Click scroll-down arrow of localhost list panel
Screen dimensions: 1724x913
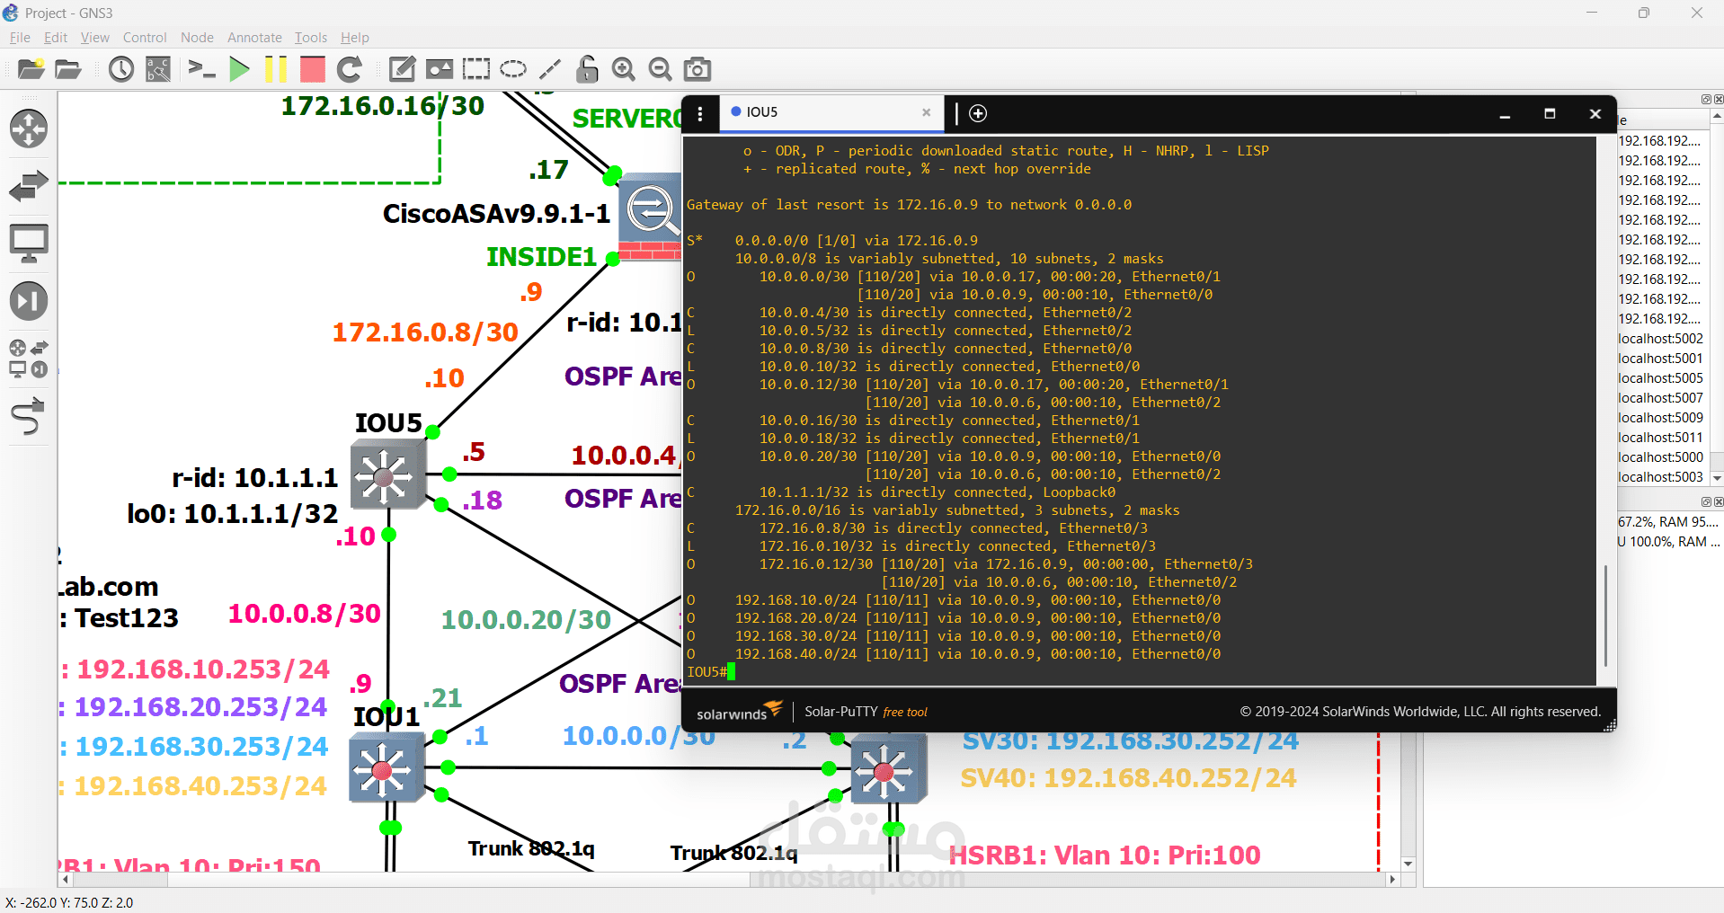[1716, 479]
